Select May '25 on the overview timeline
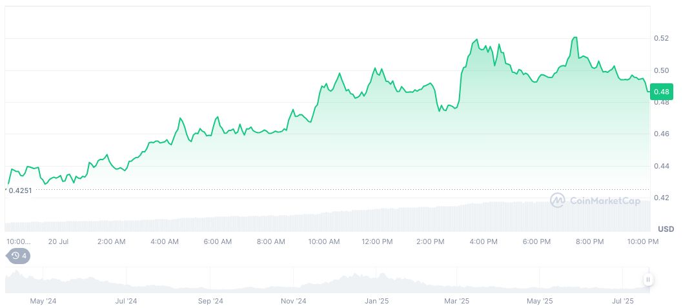Viewport: 692px width, 308px height. tap(540, 301)
